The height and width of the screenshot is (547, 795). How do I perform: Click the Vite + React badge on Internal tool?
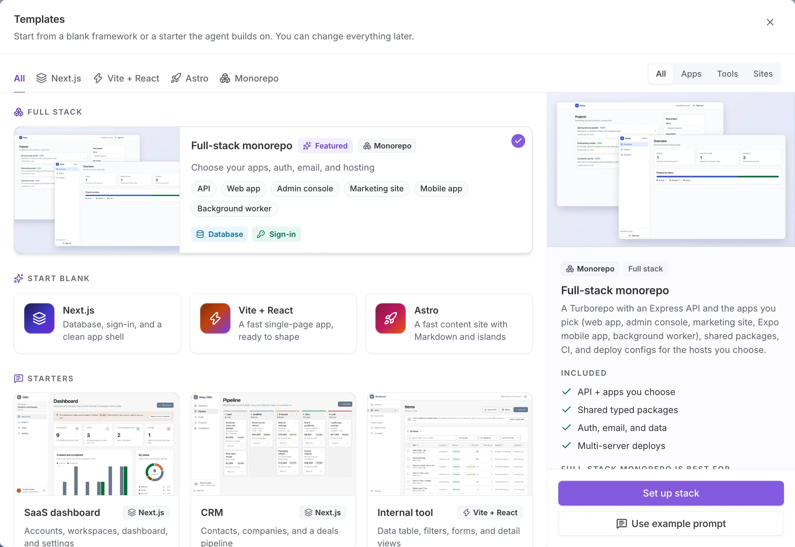click(x=490, y=512)
